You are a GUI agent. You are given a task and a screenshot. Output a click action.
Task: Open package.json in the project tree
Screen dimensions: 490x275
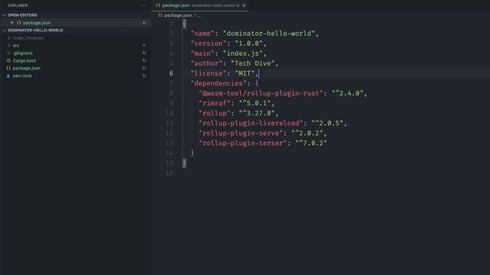tap(26, 68)
